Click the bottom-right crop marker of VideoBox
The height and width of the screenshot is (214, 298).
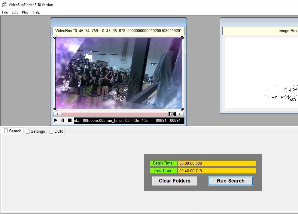point(182,109)
